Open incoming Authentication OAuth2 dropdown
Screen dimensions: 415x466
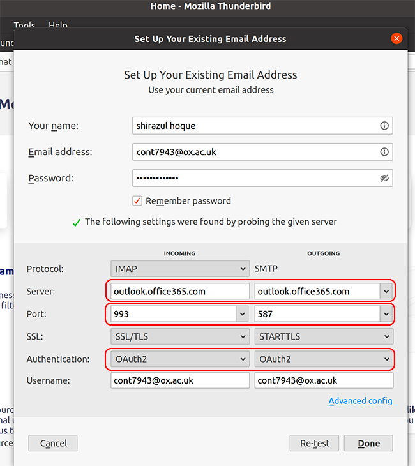click(x=179, y=359)
